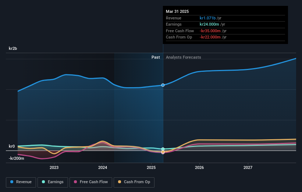
Task: Click the Revenue row label in tooltip
Action: (174, 18)
